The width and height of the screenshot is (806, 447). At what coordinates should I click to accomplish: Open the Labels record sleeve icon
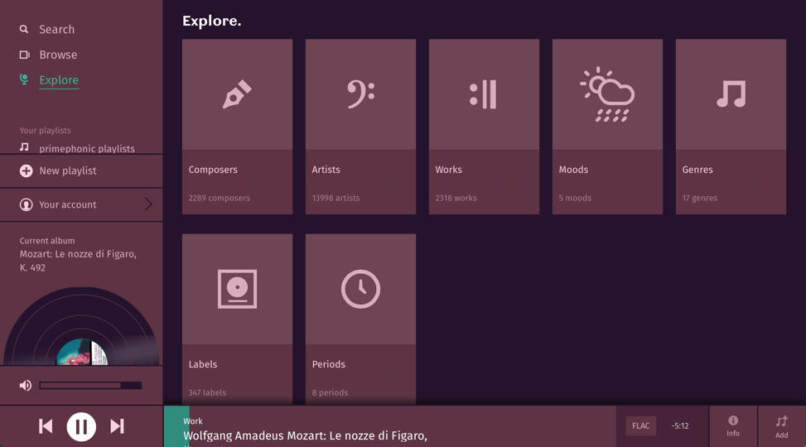pos(237,289)
